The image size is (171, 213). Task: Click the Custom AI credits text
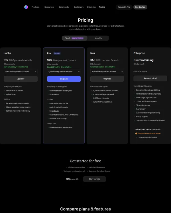pos(140,71)
